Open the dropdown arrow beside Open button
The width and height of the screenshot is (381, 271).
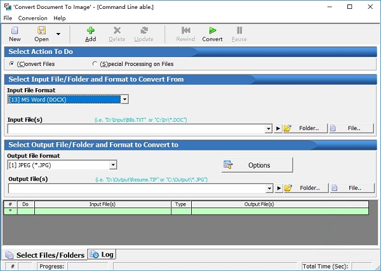[x=58, y=34]
